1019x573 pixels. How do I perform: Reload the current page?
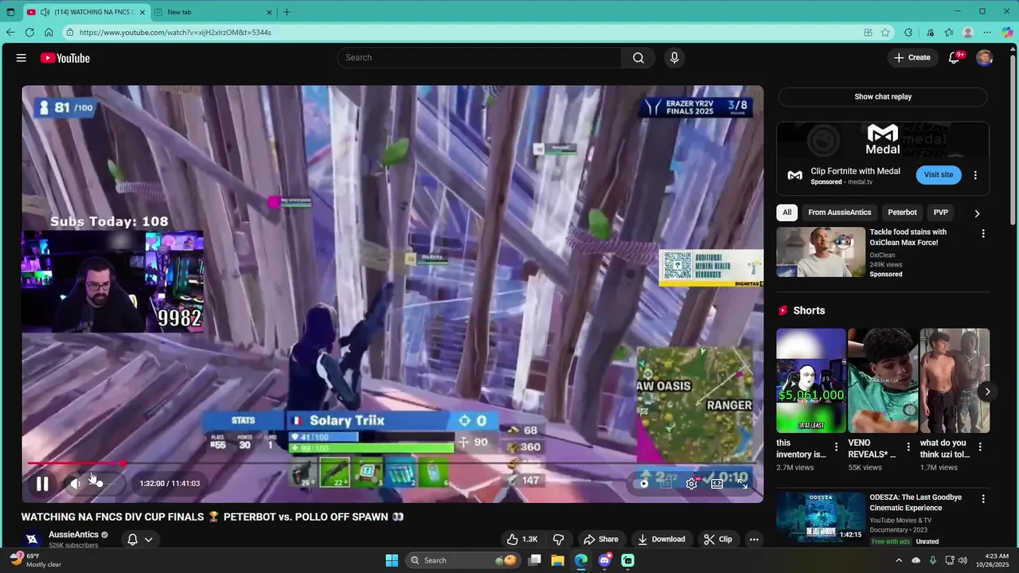point(29,33)
